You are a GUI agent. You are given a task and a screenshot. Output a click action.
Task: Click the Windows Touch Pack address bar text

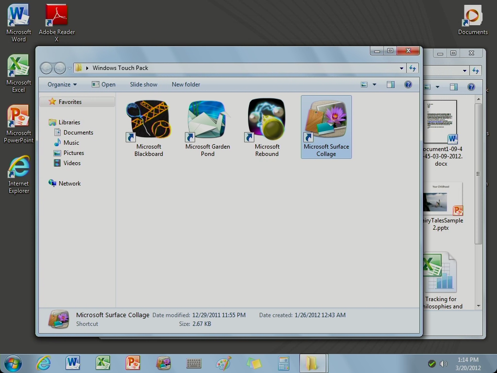tap(120, 68)
